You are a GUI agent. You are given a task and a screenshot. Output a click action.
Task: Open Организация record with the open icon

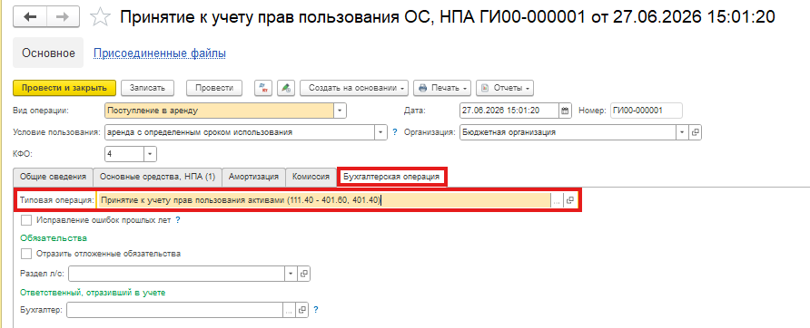(696, 132)
